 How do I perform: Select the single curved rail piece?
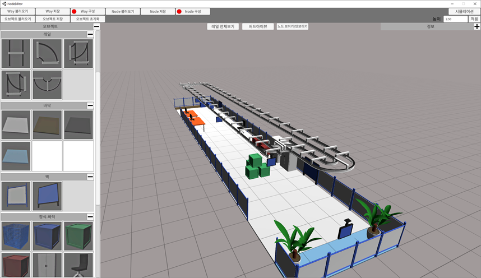pos(47,53)
